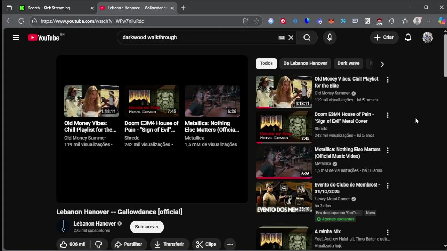Screen dimensions: 447x251
Task: Click the split screen icon in address bar
Action: click(246, 21)
